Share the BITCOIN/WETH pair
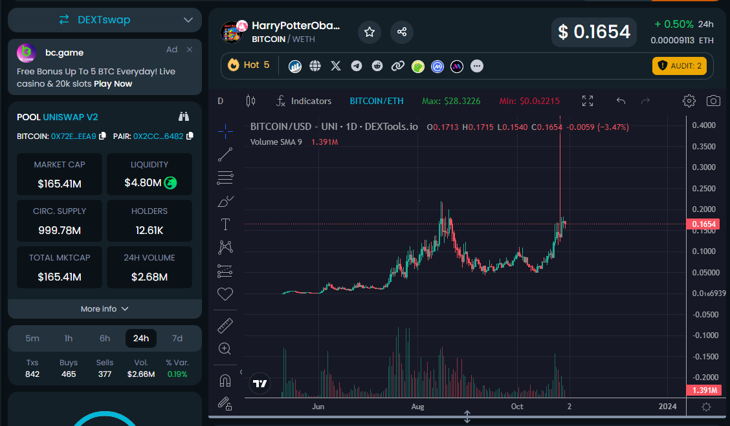730x426 pixels. [402, 32]
